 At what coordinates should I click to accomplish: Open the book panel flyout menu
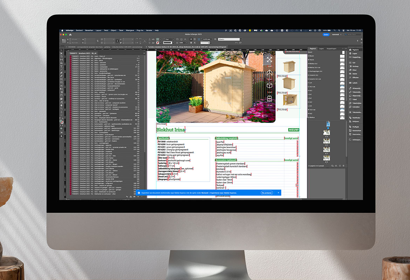(144, 53)
